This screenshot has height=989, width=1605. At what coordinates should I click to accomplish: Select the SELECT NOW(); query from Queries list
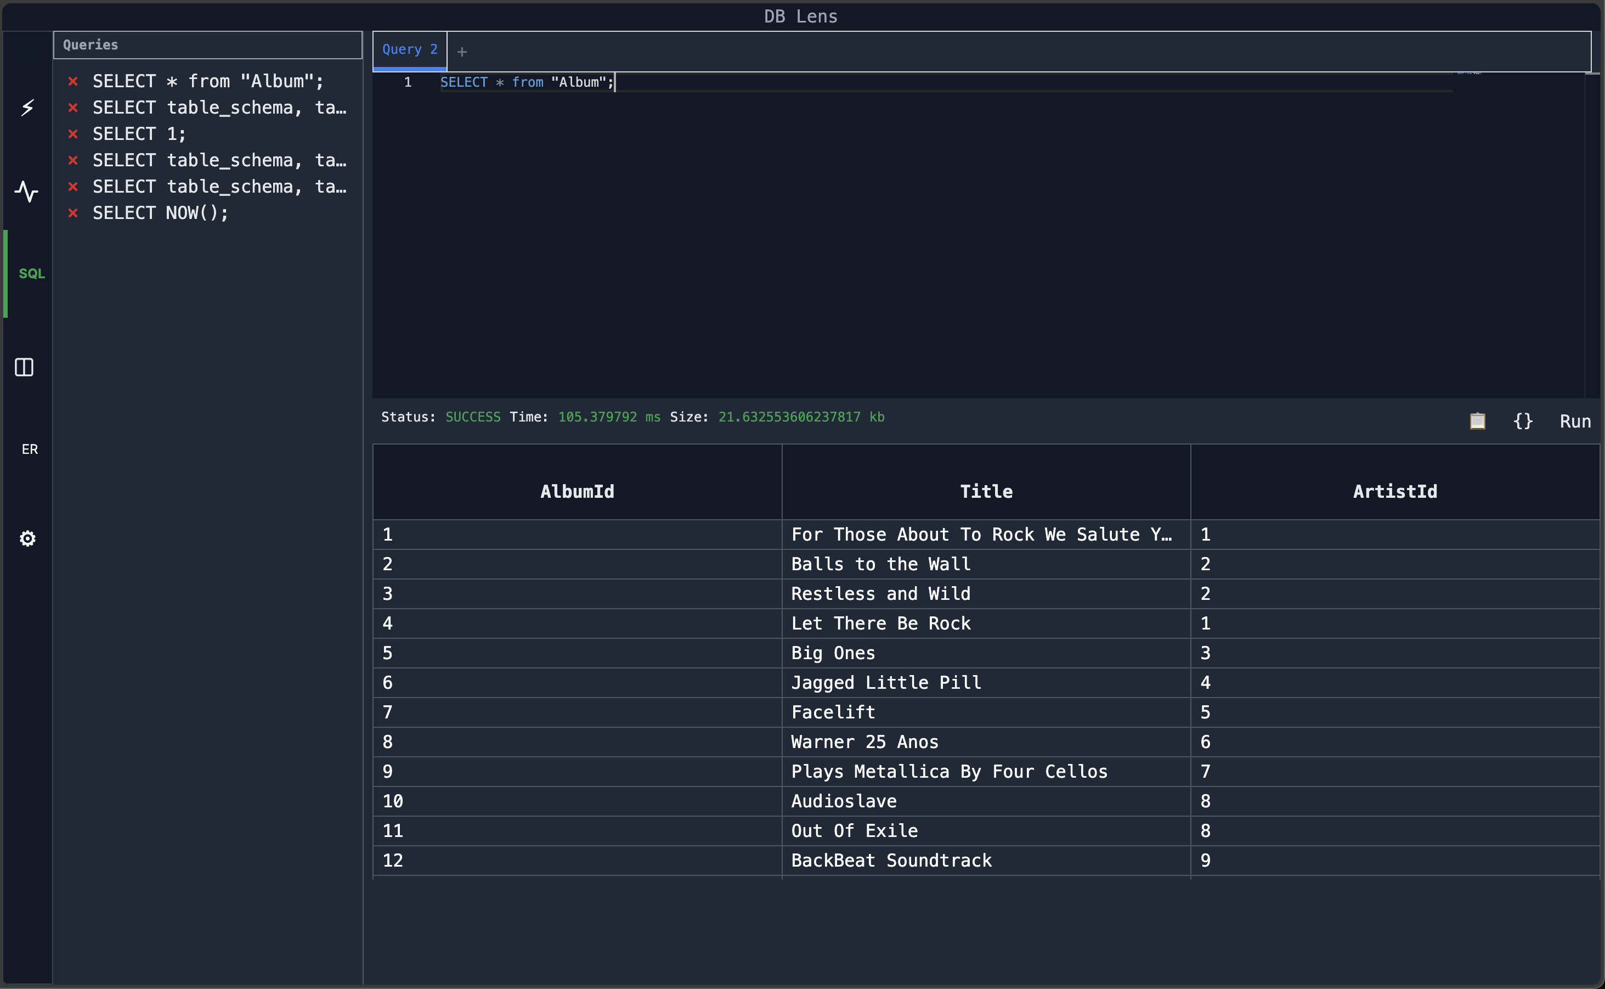160,212
